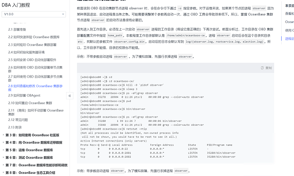Copy the code block with 复制 button
This screenshot has height=176, width=294.
[x=266, y=68]
